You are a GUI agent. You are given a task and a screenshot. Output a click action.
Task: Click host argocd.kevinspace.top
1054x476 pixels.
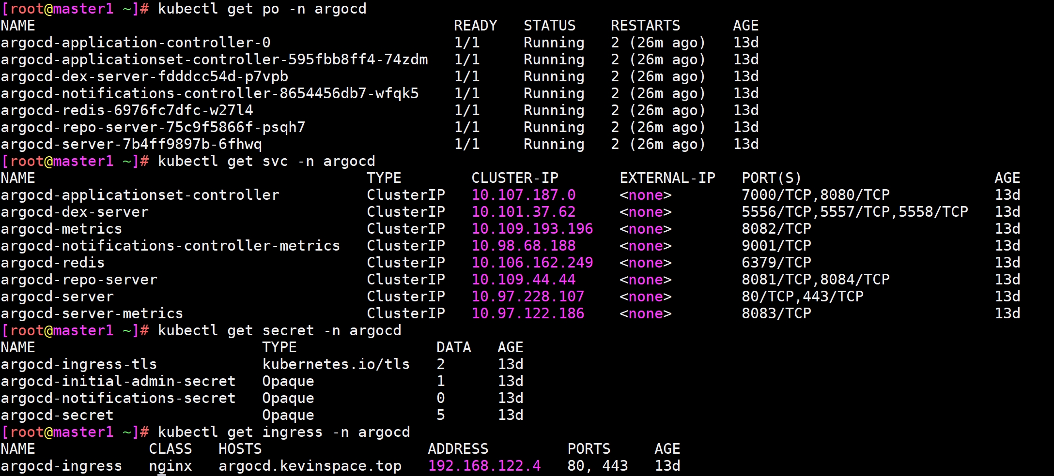[x=310, y=466]
